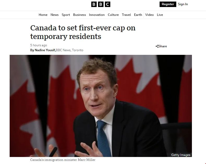The width and height of the screenshot is (206, 164).
Task: Click author name Nadine Yousif
Action: (45, 50)
